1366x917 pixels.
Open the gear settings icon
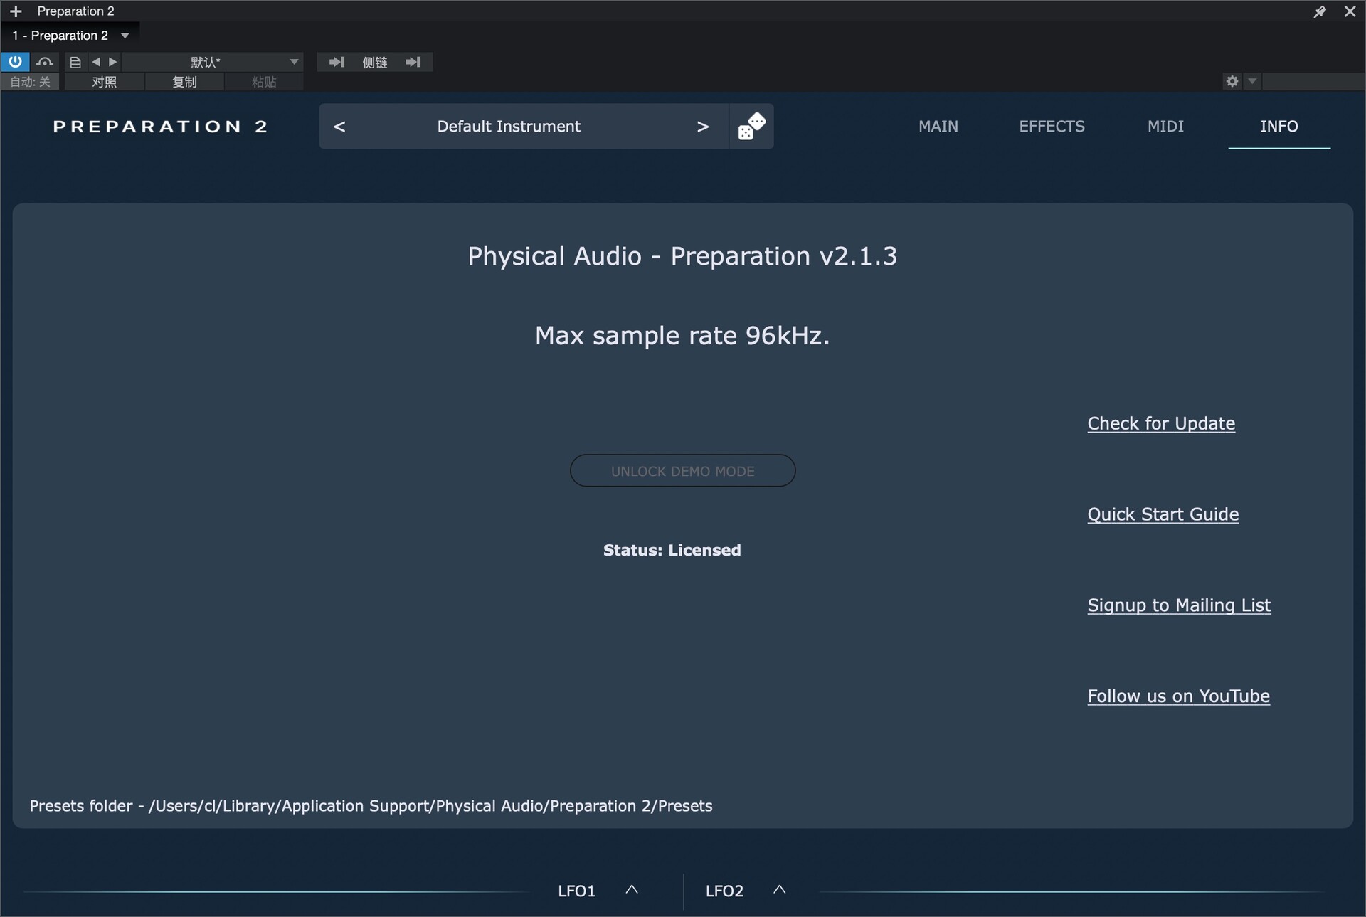(x=1232, y=81)
